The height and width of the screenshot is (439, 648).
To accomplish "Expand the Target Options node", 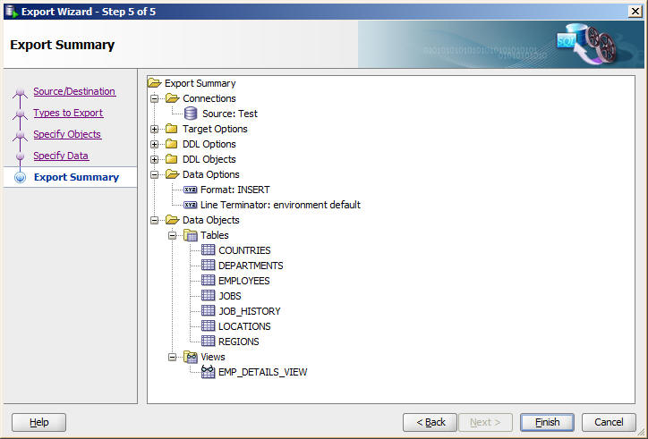I will [x=154, y=130].
